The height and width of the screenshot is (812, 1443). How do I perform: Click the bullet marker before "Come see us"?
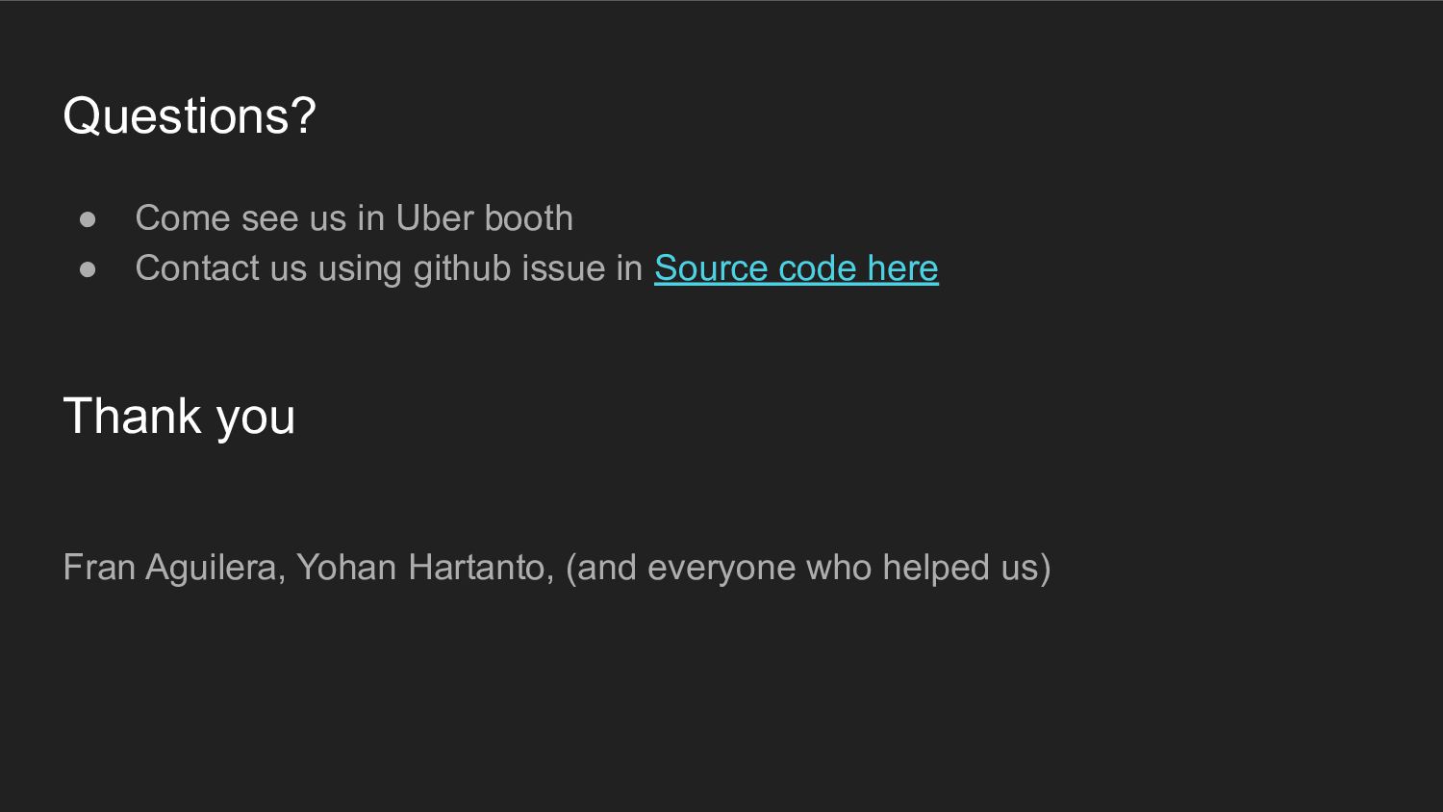[x=89, y=219]
